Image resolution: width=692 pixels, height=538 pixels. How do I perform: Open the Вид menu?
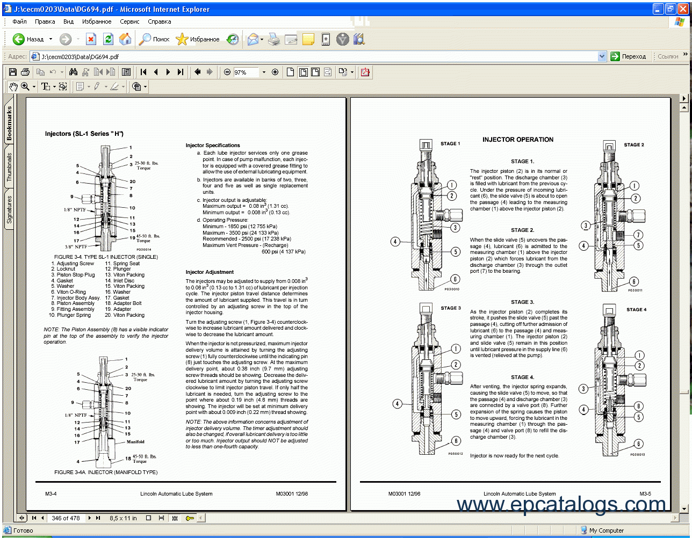[x=69, y=21]
